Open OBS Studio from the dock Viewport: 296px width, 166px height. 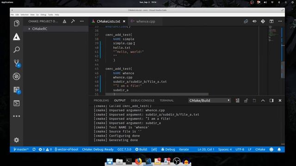tap(177, 161)
